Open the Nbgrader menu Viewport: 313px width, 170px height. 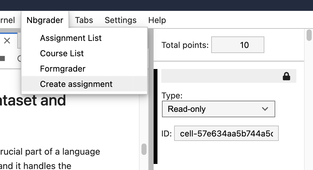(45, 20)
